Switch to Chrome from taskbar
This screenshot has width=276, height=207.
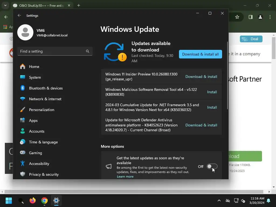point(44,201)
